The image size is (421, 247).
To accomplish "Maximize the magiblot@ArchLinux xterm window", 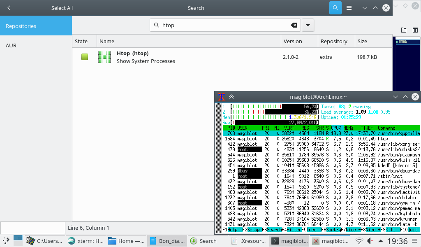I will pos(405,97).
